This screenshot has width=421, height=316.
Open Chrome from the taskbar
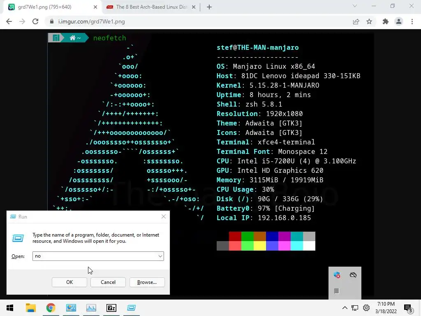coord(51,308)
